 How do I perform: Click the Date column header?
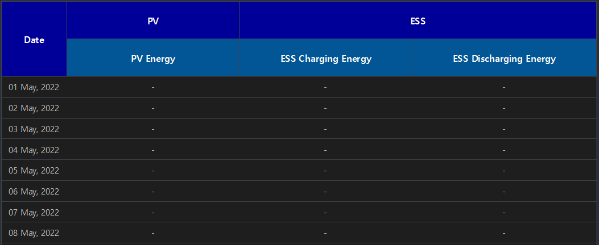(34, 39)
